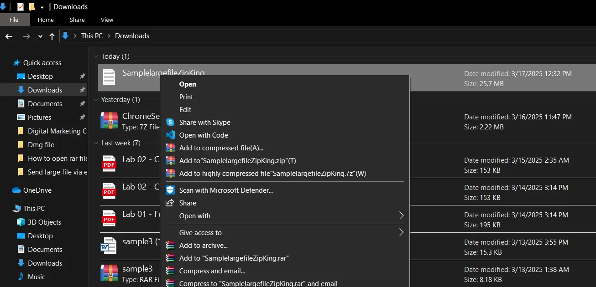
Task: Choose Edit from the context menu
Action: [x=185, y=110]
